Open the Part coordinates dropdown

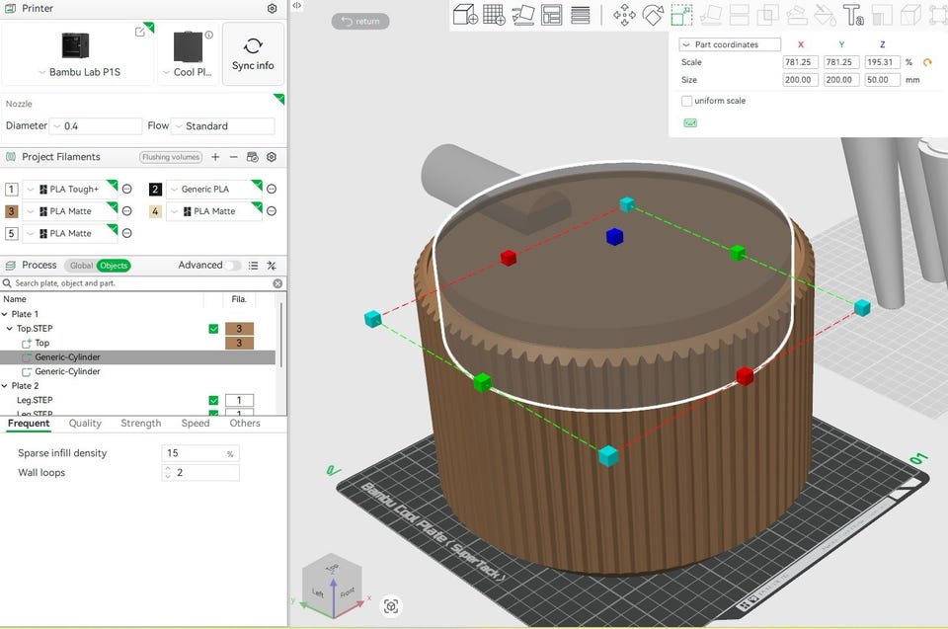coord(730,44)
